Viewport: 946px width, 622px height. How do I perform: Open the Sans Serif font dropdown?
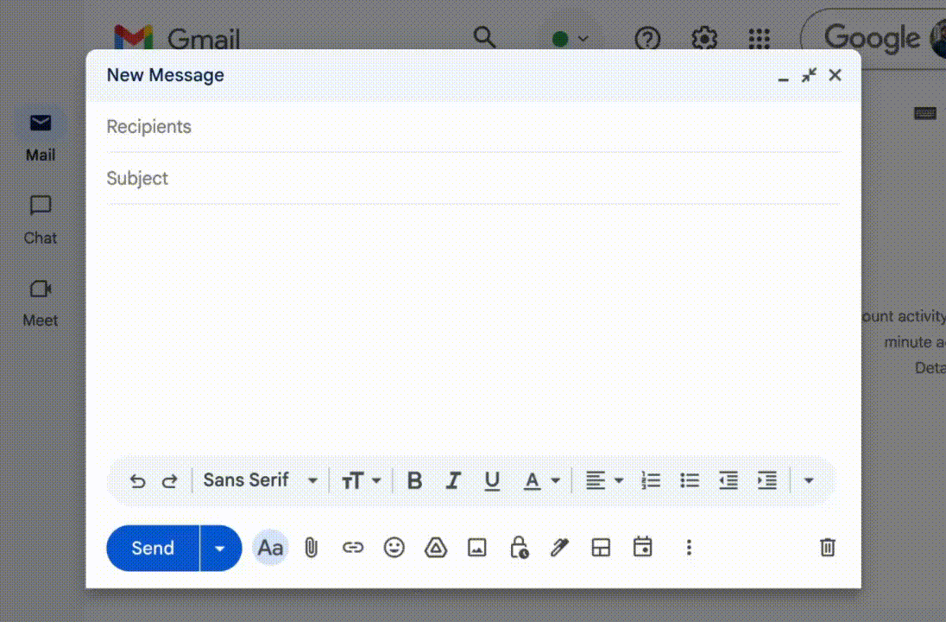pyautogui.click(x=260, y=480)
